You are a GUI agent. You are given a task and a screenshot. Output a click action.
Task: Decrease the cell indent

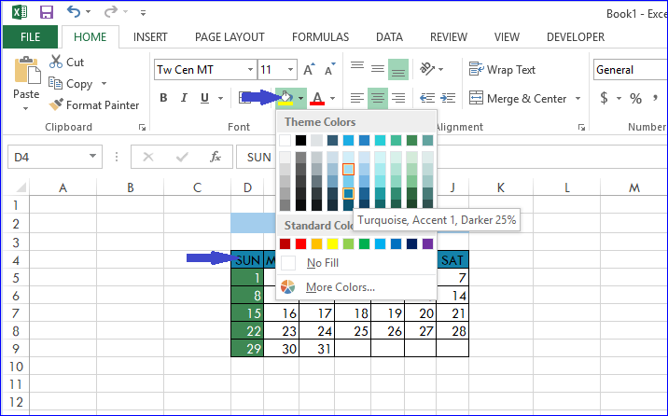[427, 98]
